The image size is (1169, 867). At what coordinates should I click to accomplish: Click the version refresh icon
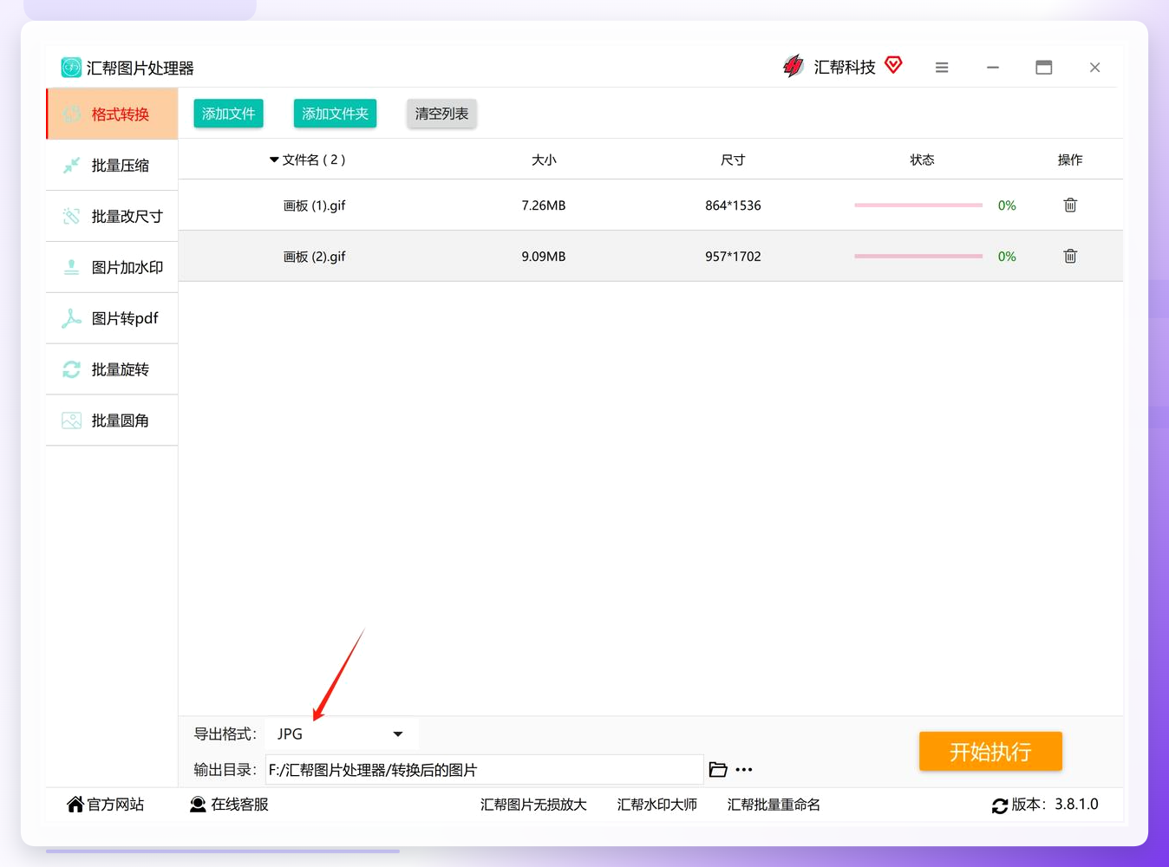coord(1000,805)
